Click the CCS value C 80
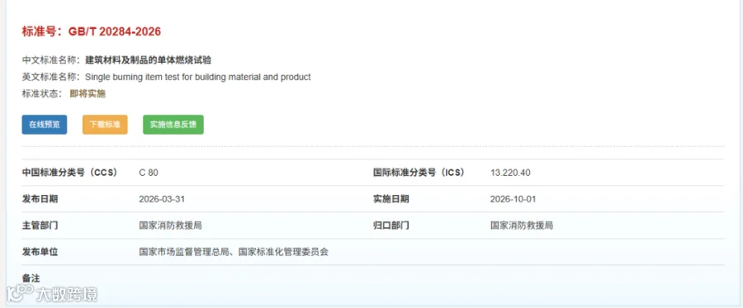The image size is (743, 308). pyautogui.click(x=149, y=173)
